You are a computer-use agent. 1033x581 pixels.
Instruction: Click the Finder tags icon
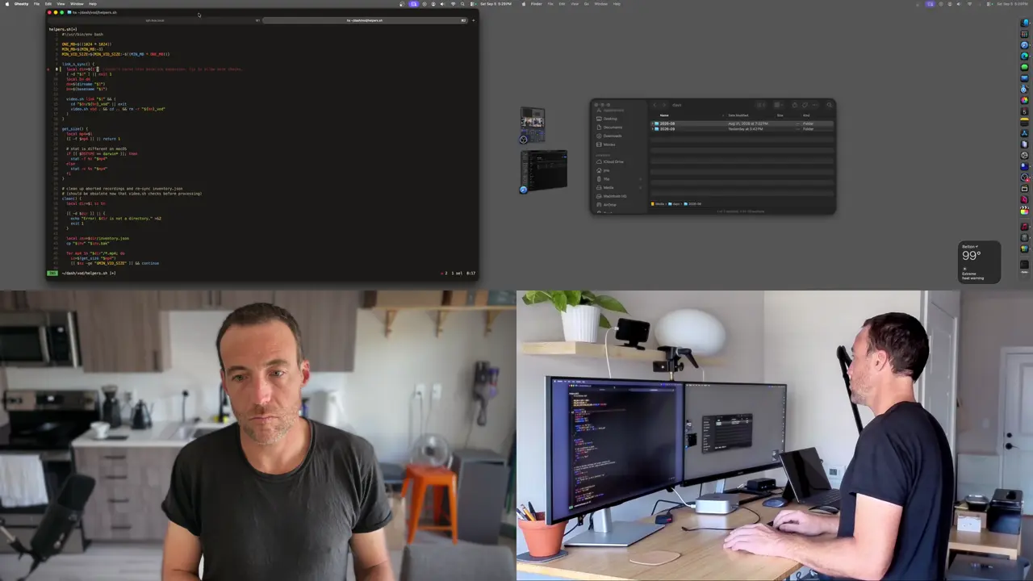[x=805, y=105]
